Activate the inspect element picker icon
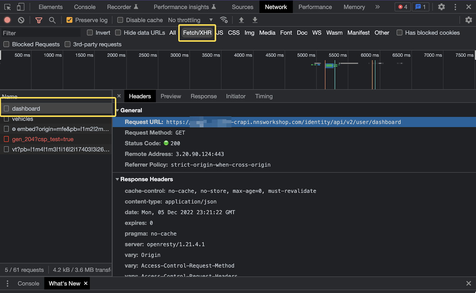 [7, 7]
